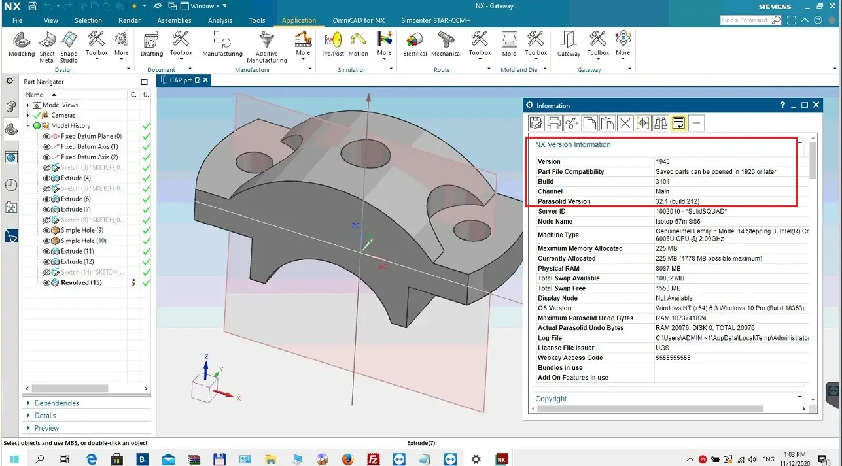Click the Paste icon in Information window
The width and height of the screenshot is (842, 466).
click(x=607, y=123)
